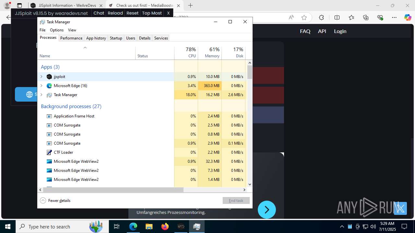Open Microsoft Edge from the taskbar
This screenshot has width=415, height=233.
133,227
